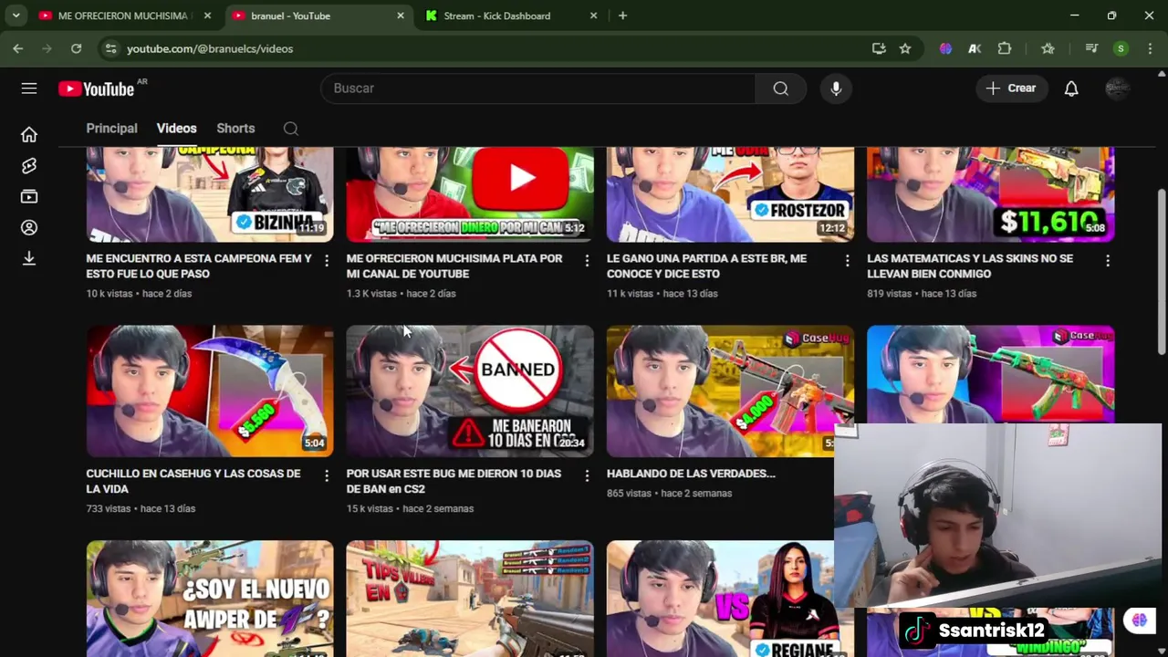The width and height of the screenshot is (1168, 657).
Task: Start voice search with the microphone
Action: click(836, 89)
